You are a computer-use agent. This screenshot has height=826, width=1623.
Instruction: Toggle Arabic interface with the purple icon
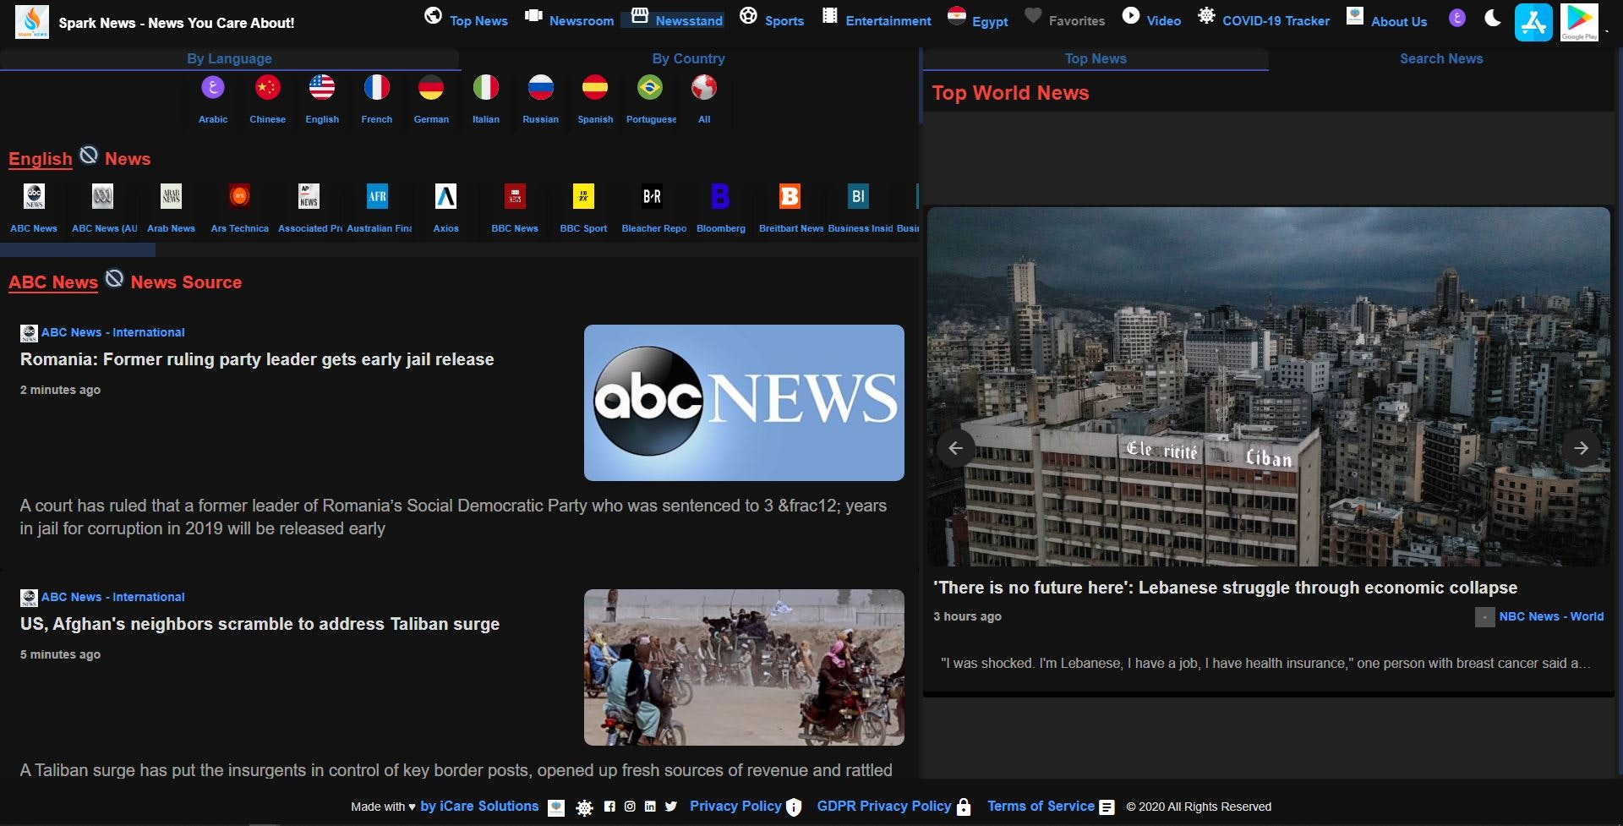coord(1456,17)
